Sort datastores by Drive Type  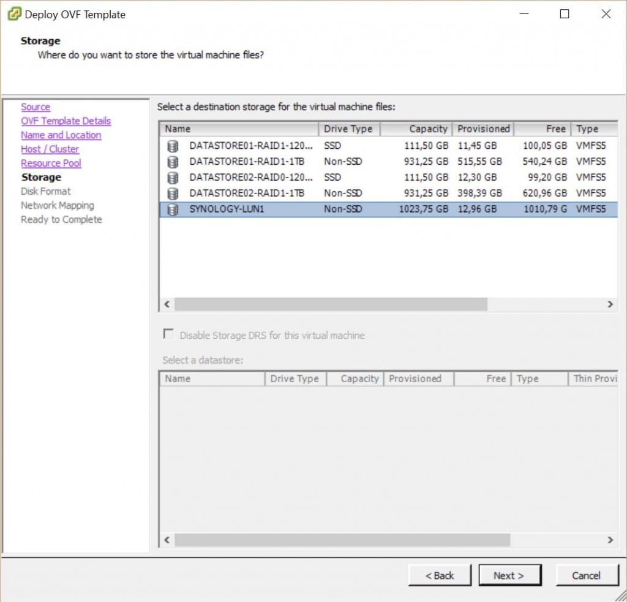(x=348, y=129)
